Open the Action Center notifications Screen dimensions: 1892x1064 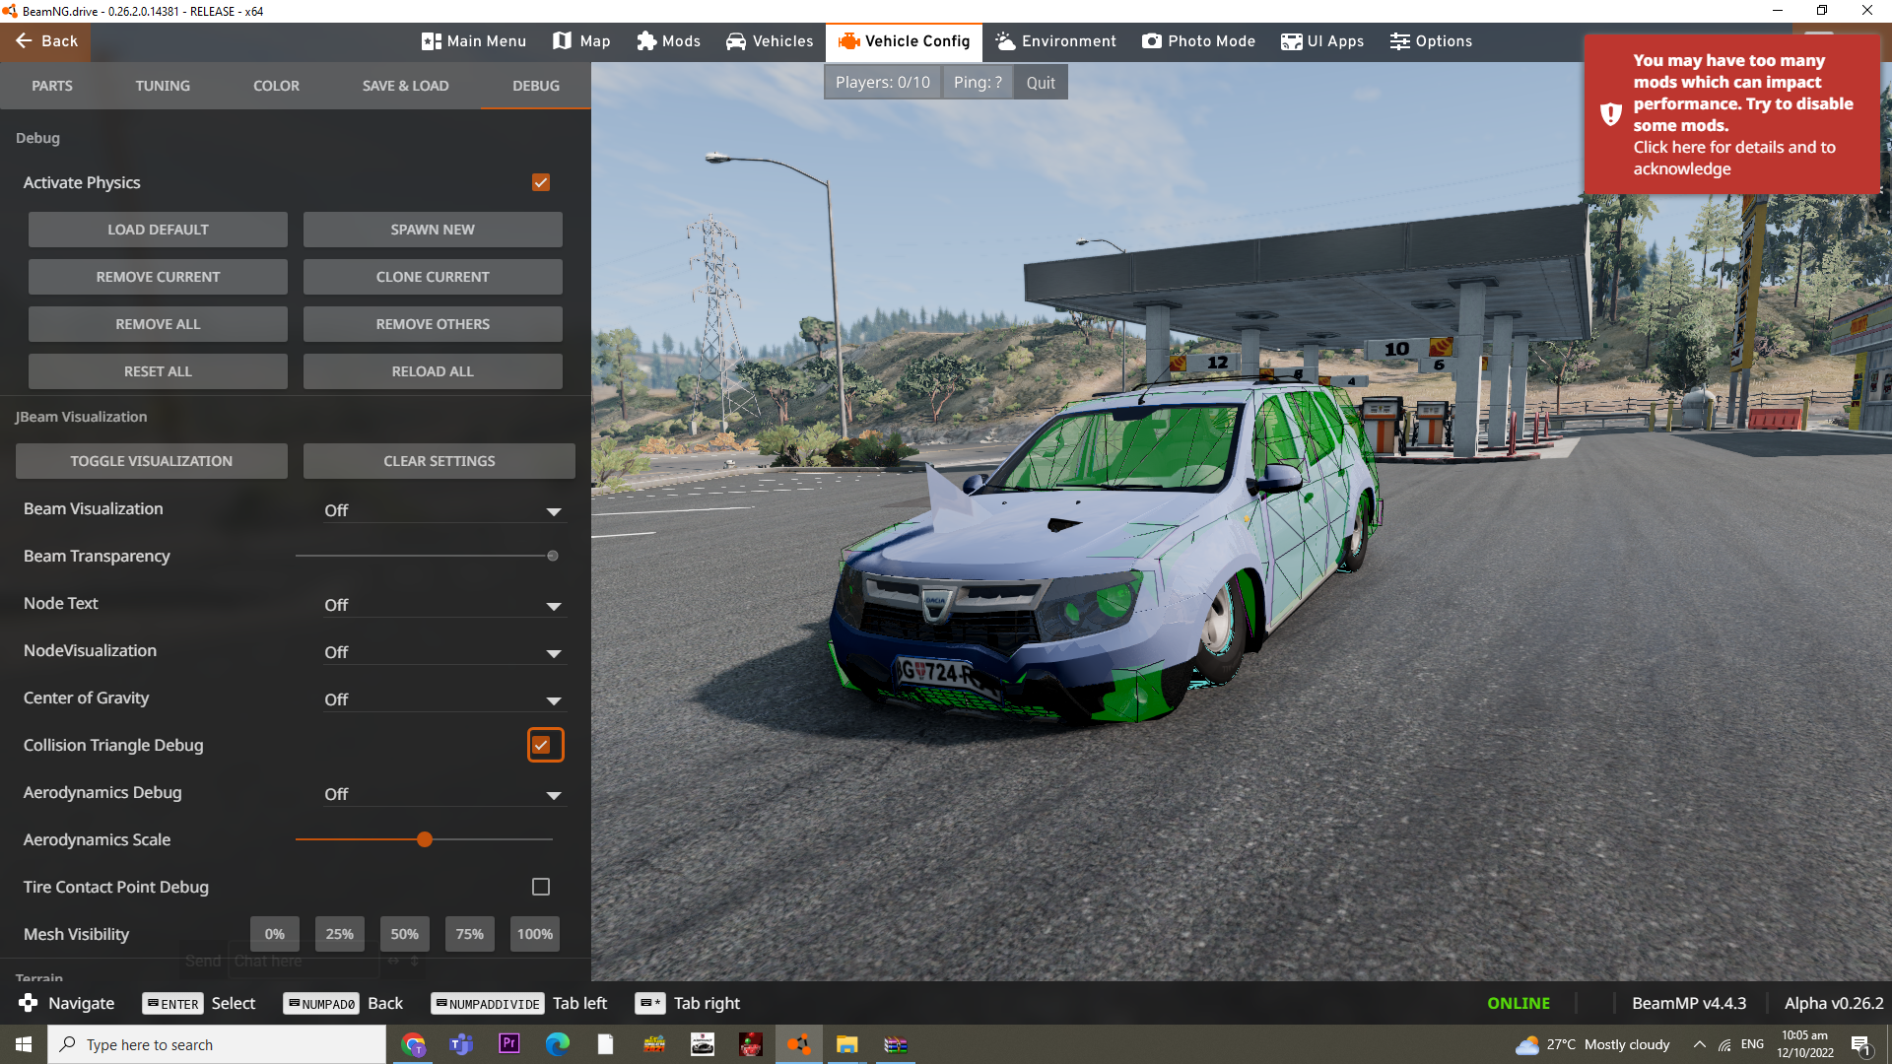[x=1860, y=1044]
